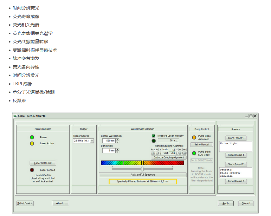Click Optimize Coupling Alignment
This screenshot has width=271, height=216.
[169, 158]
